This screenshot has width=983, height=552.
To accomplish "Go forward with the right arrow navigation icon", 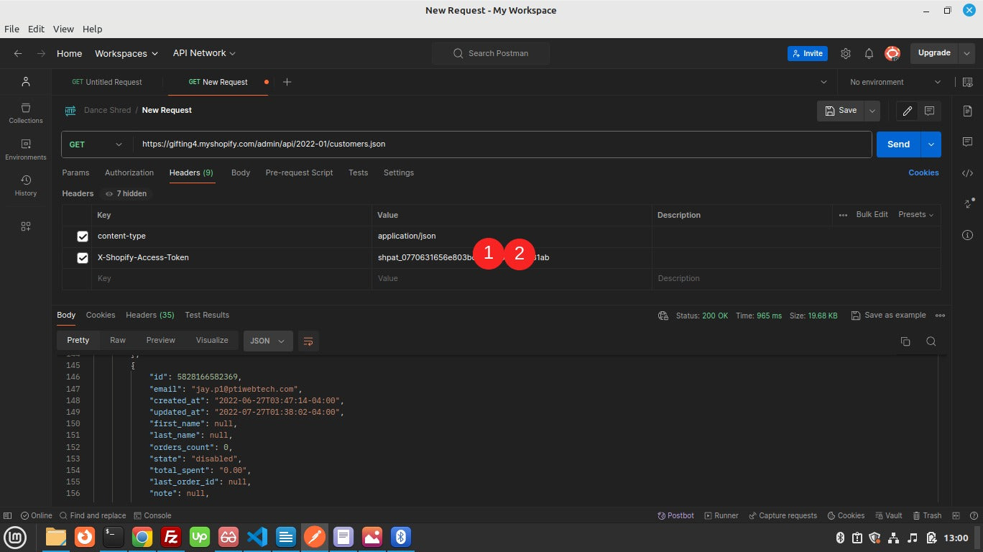I will 41,53.
